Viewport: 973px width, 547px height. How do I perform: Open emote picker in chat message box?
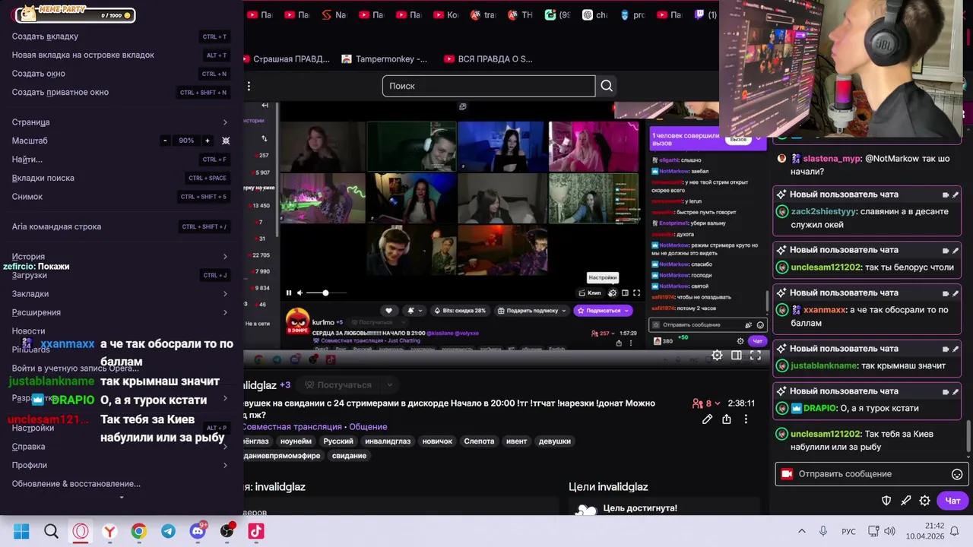click(x=957, y=474)
